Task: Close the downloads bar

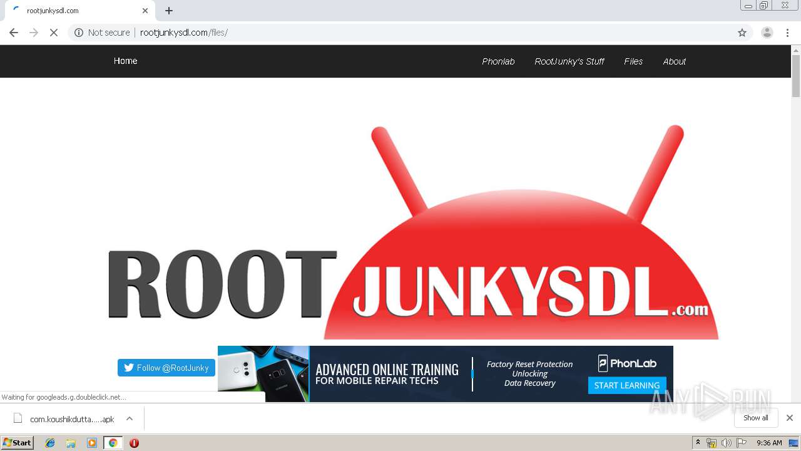Action: click(x=790, y=418)
